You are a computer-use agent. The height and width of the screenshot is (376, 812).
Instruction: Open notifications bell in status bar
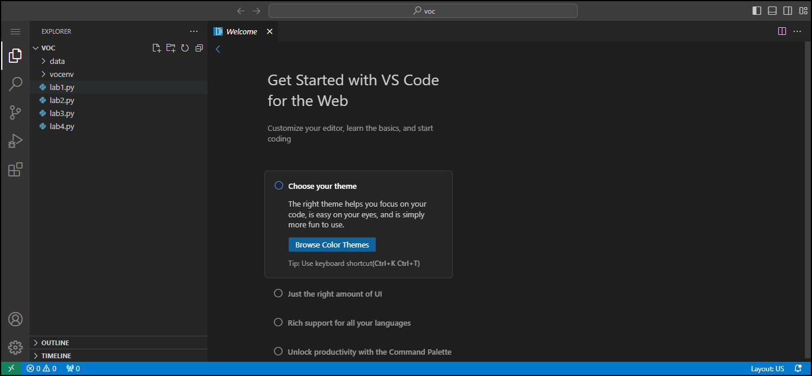pos(798,368)
